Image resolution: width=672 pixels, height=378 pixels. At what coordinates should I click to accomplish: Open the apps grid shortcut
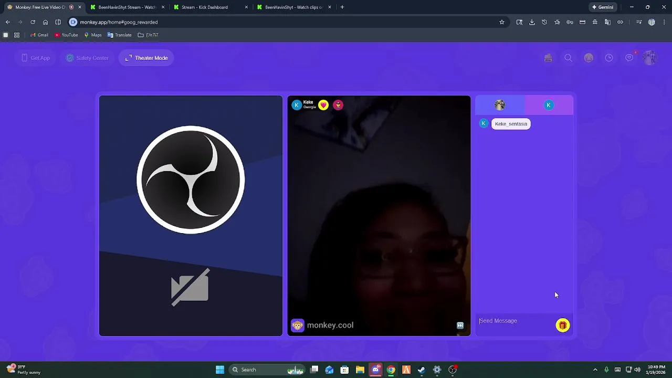click(x=17, y=35)
